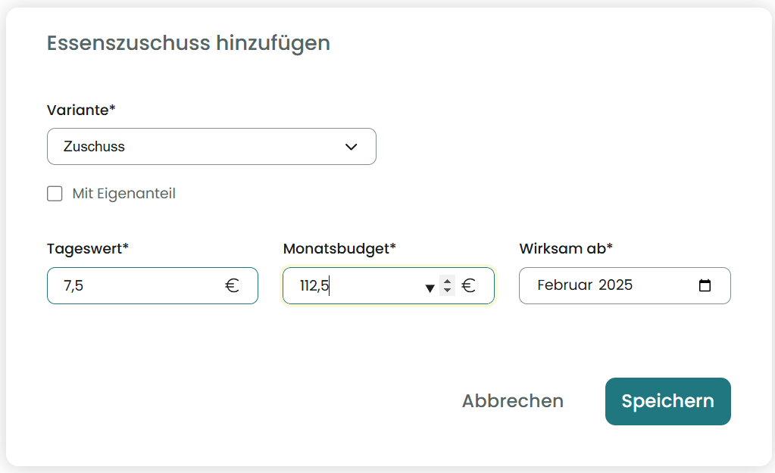Viewport: 775px width, 473px height.
Task: Click the Wirksam ab field label
Action: click(x=566, y=248)
